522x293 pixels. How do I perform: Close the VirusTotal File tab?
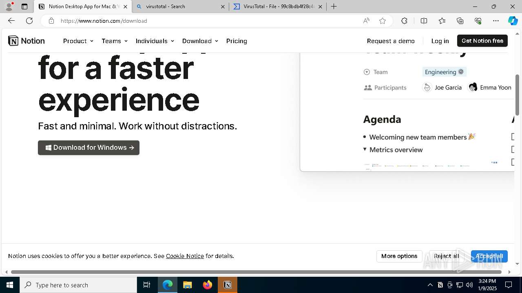pos(320,7)
